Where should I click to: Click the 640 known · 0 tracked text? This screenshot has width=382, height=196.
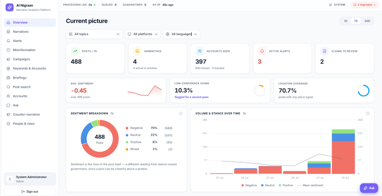coord(210,68)
